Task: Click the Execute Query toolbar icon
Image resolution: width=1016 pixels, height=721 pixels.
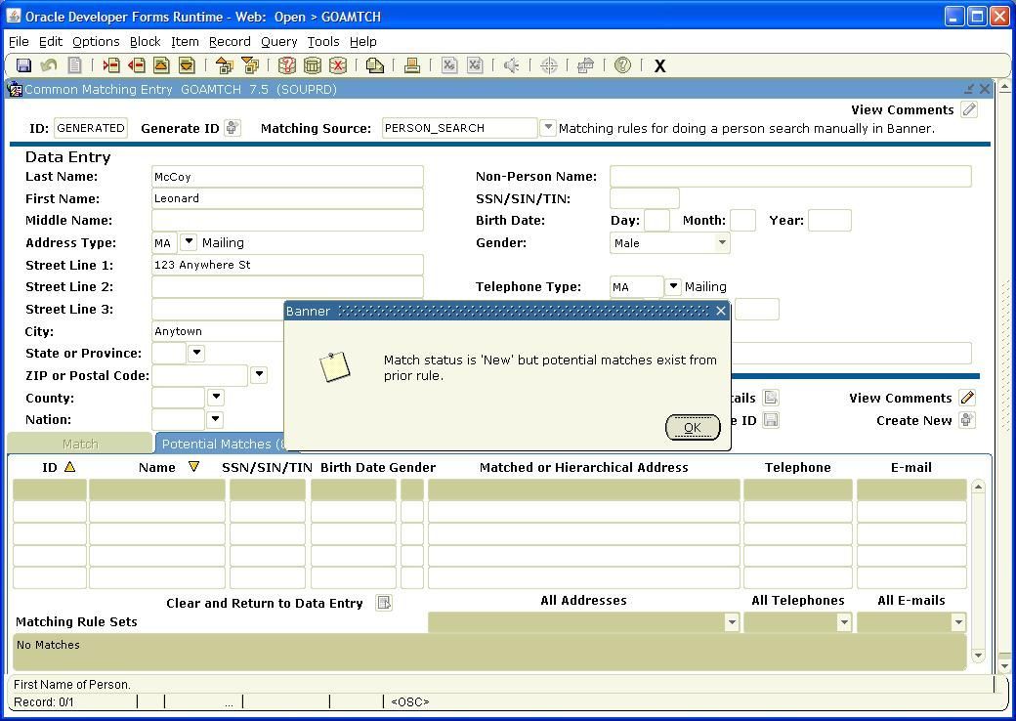Action: click(313, 65)
